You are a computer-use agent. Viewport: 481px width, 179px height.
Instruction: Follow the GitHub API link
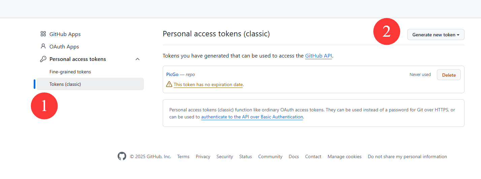point(319,56)
